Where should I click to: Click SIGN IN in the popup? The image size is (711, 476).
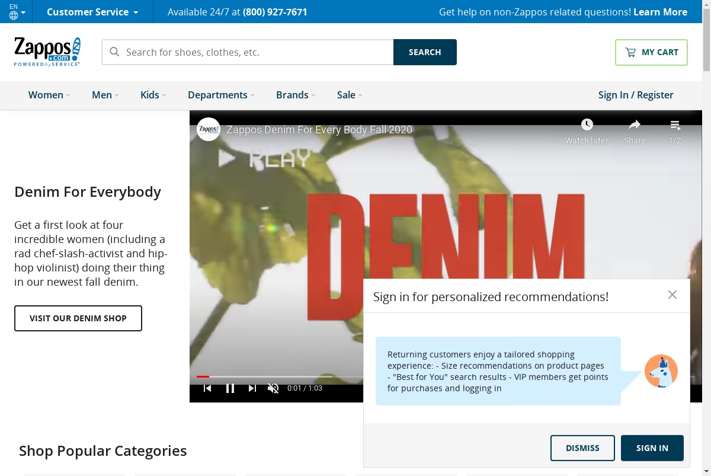click(x=652, y=448)
